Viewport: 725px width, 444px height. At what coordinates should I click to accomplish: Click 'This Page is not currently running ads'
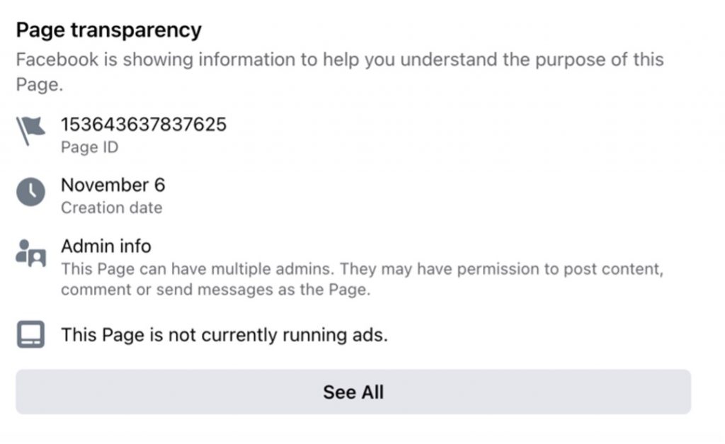tap(224, 335)
